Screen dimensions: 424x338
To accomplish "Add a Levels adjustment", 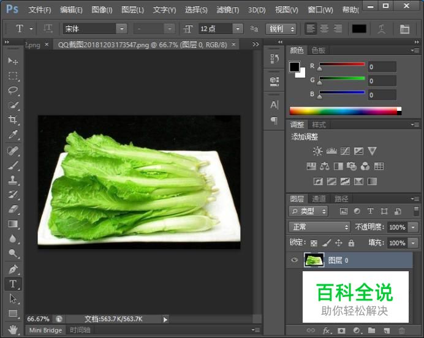I will click(331, 151).
